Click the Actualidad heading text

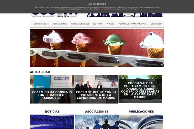pyautogui.click(x=40, y=72)
